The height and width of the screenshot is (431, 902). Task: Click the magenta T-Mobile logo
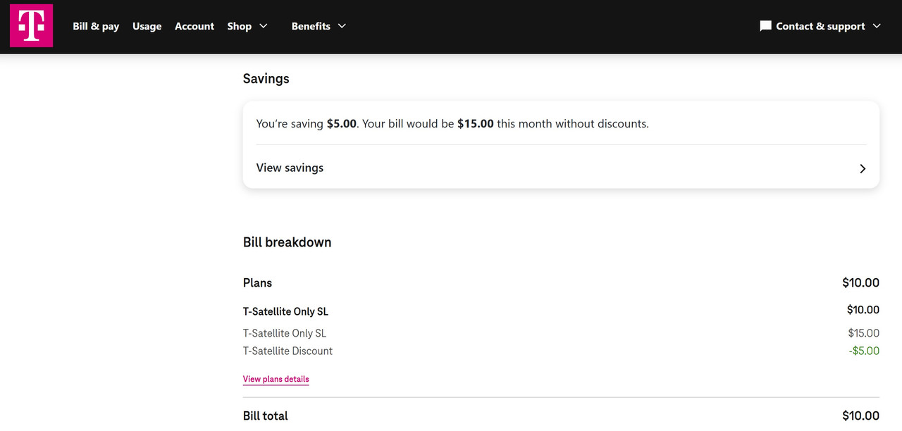(31, 26)
